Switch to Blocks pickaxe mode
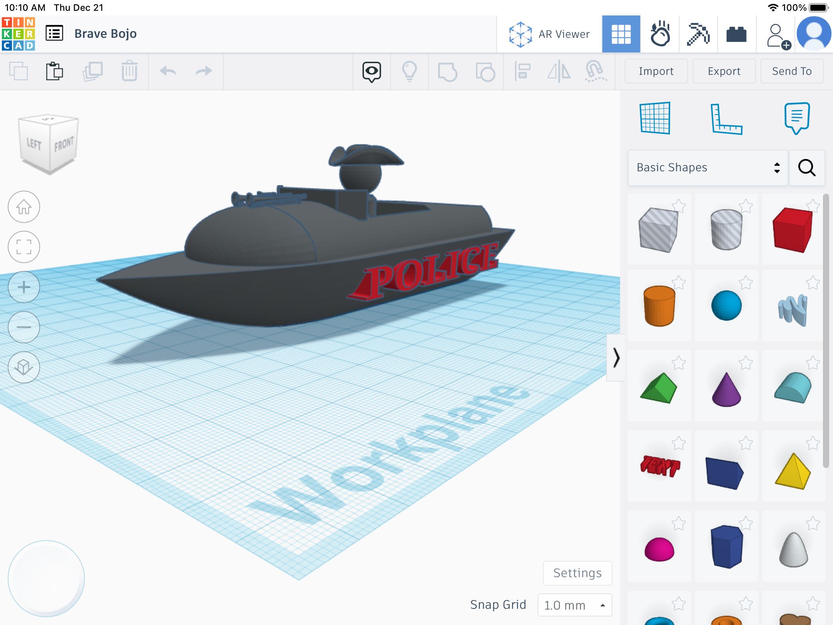The width and height of the screenshot is (833, 625). click(698, 34)
